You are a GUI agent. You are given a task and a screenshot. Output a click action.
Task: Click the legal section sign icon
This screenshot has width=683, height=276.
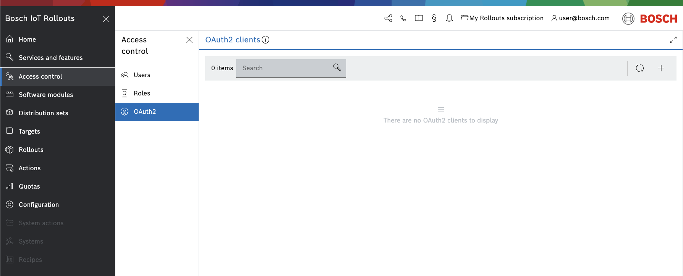point(434,18)
